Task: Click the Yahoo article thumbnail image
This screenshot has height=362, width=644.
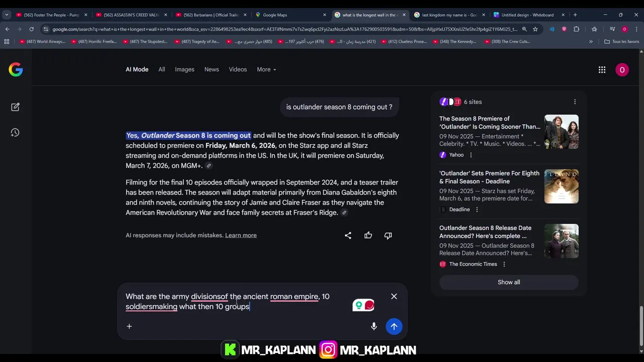Action: pos(561,132)
